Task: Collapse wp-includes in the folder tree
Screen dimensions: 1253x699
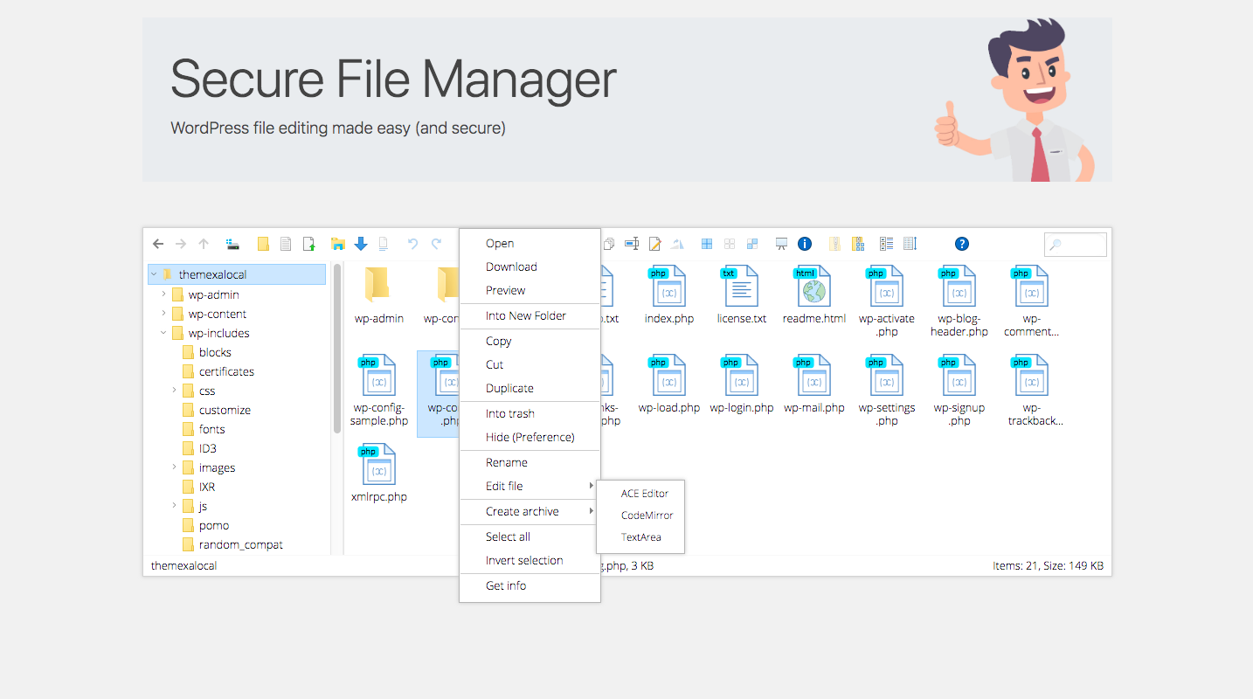Action: [x=163, y=333]
